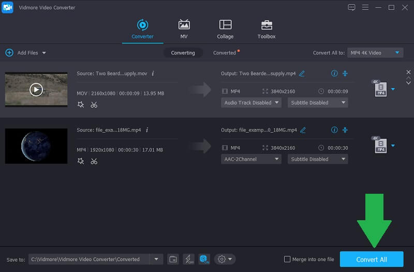Open the star edit effects icon for file_example video

point(80,161)
